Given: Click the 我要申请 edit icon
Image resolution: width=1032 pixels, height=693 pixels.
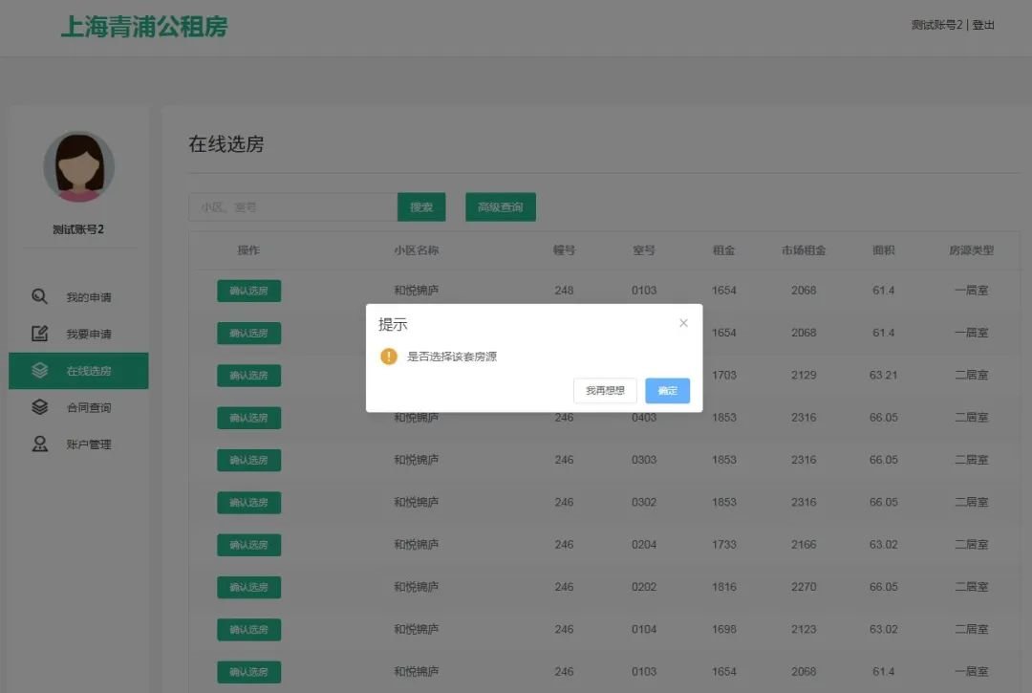Looking at the screenshot, I should (x=39, y=334).
